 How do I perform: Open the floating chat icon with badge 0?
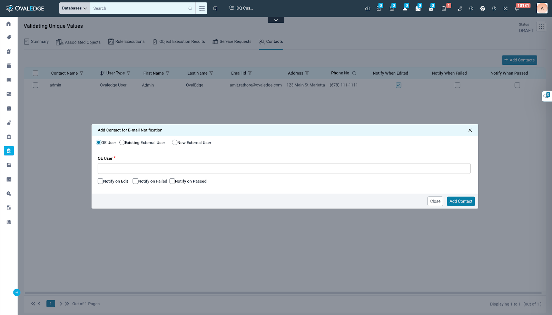pos(546,96)
